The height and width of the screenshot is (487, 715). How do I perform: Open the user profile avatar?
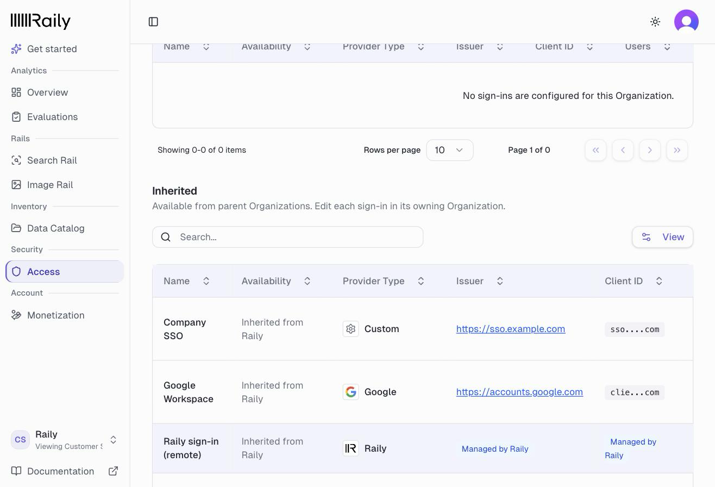coord(686,22)
